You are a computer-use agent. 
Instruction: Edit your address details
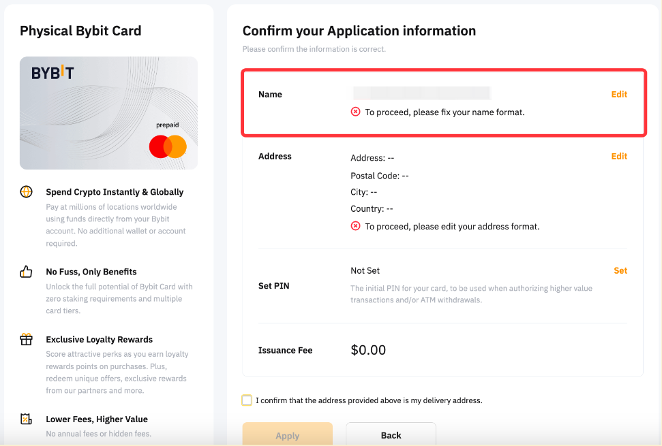tap(619, 156)
